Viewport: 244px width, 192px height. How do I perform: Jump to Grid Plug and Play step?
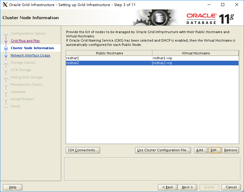tap(25, 41)
